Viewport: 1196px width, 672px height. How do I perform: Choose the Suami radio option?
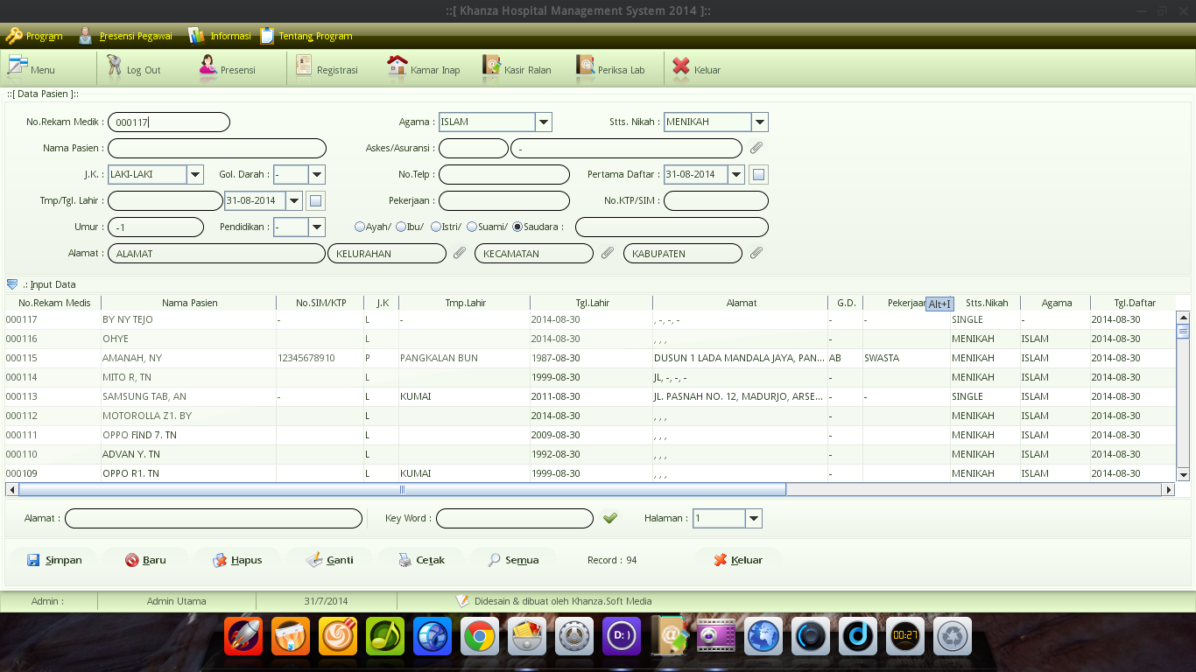pyautogui.click(x=471, y=227)
